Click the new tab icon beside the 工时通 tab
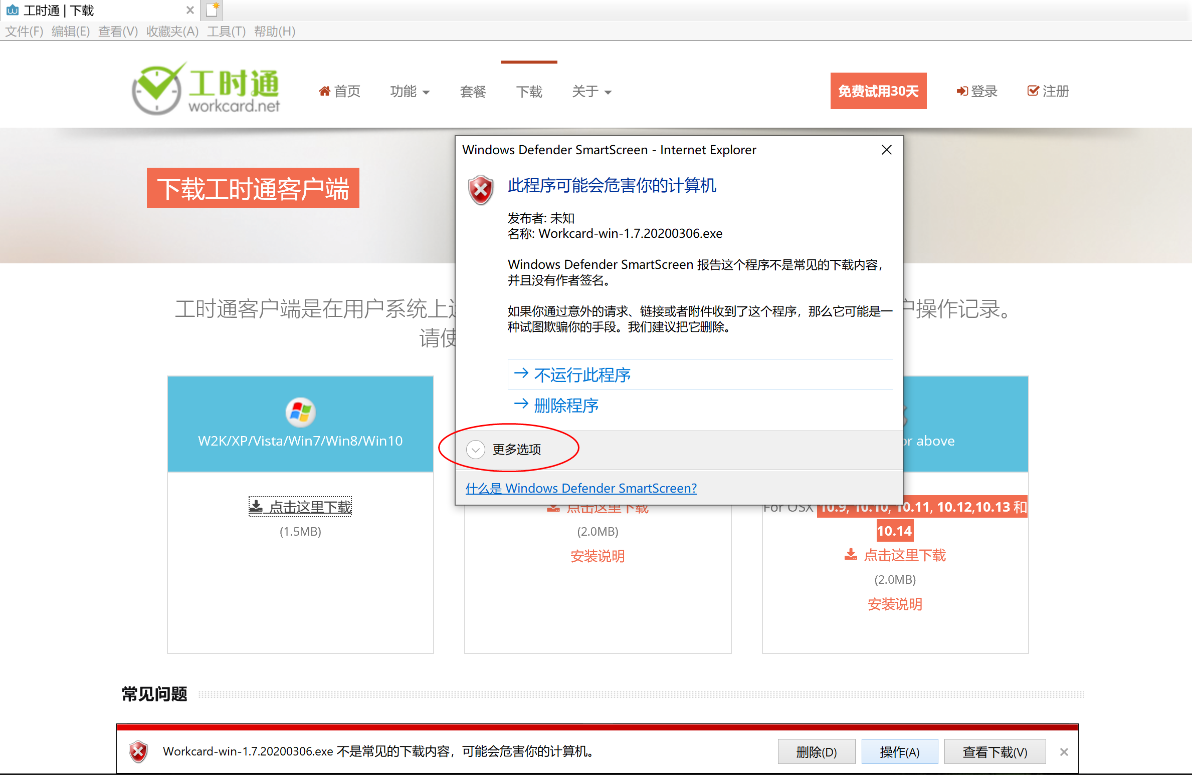 tap(212, 10)
